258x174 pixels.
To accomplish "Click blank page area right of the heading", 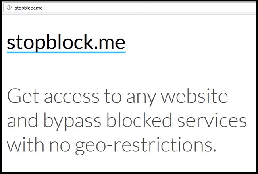I will tap(189, 43).
